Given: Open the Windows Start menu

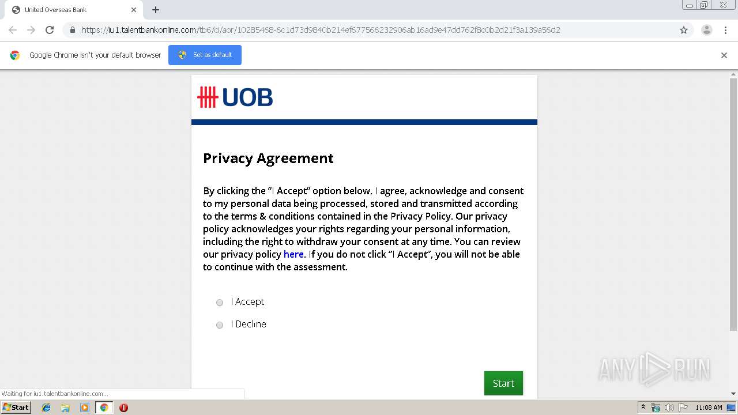Looking at the screenshot, I should pyautogui.click(x=16, y=408).
